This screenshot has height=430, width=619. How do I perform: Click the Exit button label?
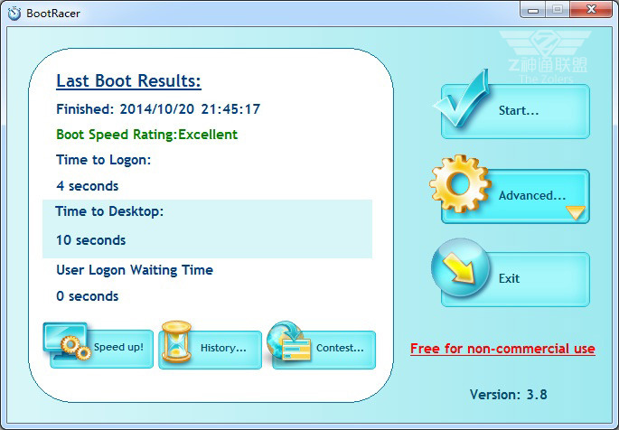pyautogui.click(x=509, y=278)
